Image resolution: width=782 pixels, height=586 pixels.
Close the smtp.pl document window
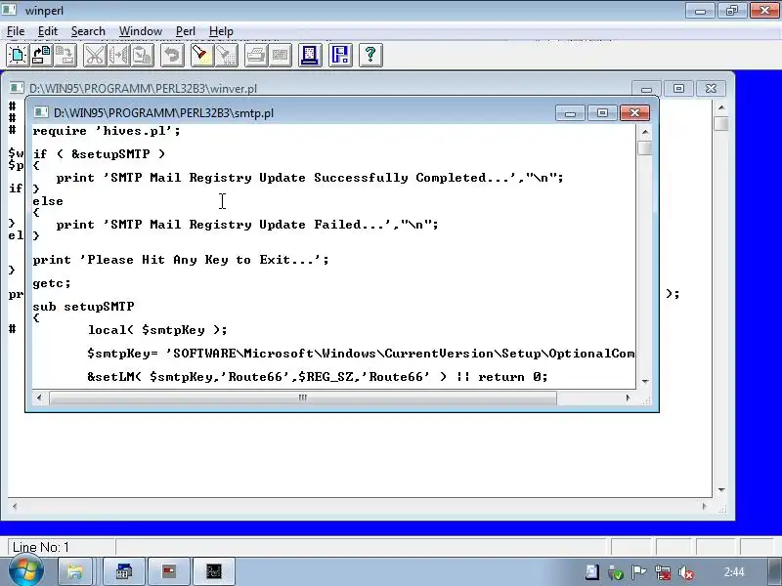634,113
